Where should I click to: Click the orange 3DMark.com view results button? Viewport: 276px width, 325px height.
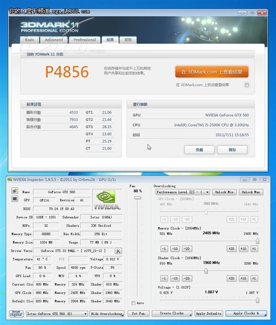pos(212,72)
